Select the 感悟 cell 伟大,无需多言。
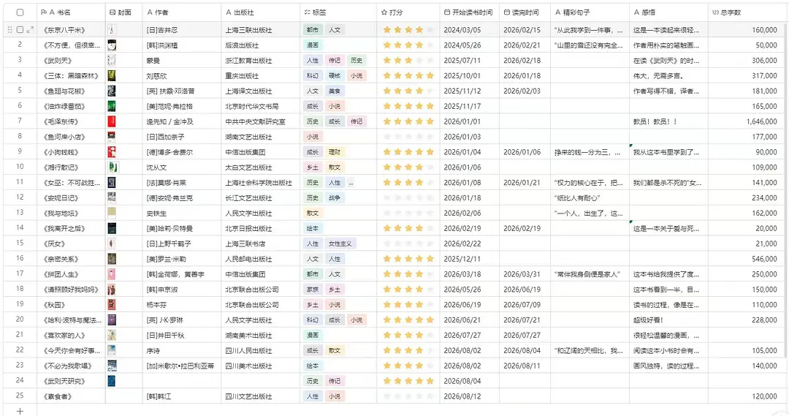789x416 pixels. 668,75
